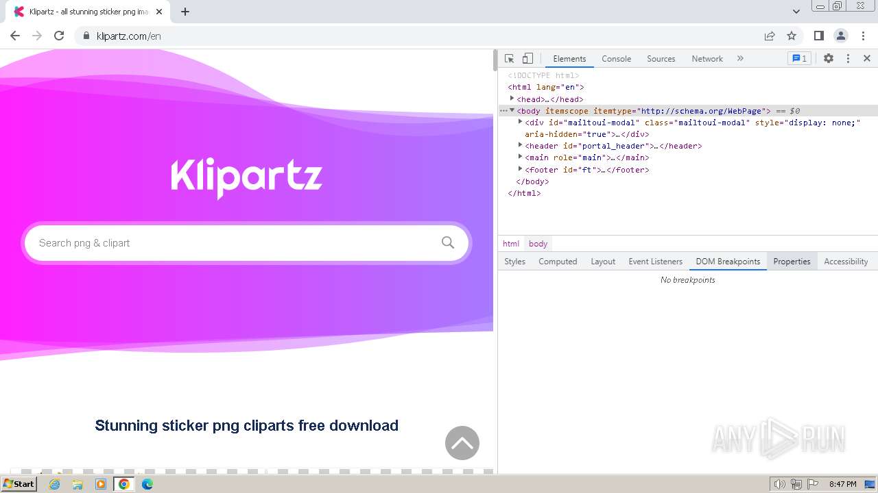878x493 pixels.
Task: Open DevTools customize three-dot menu
Action: click(848, 59)
